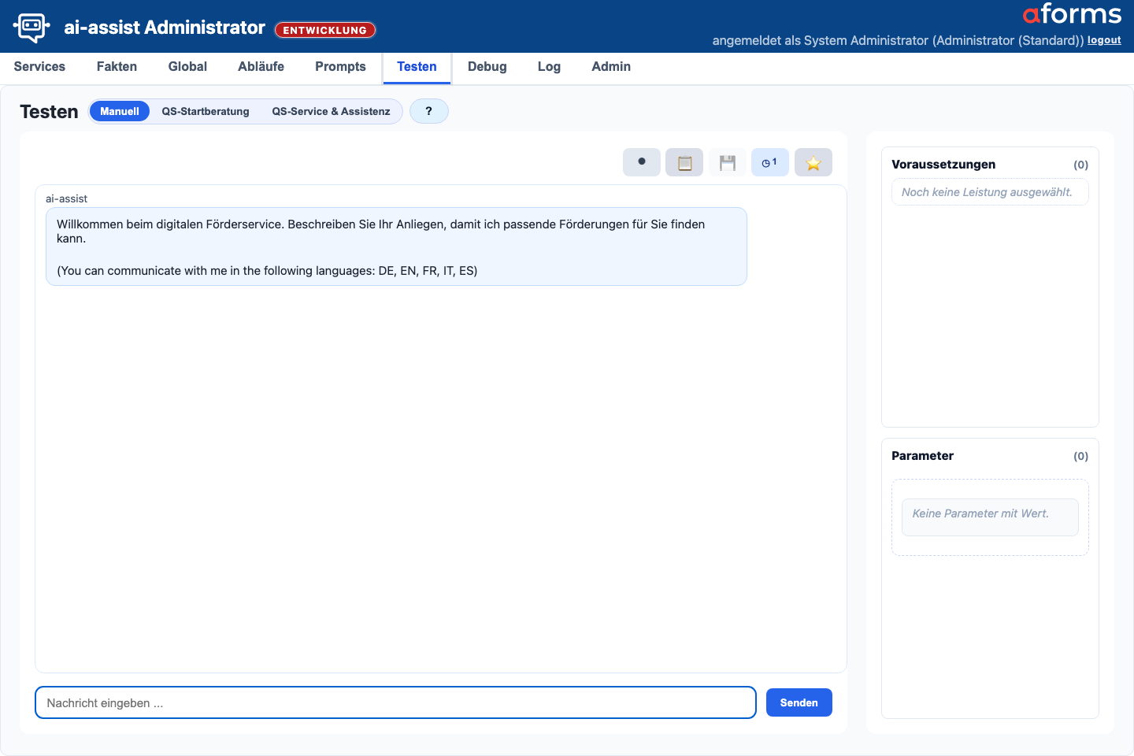Open the Fakten tab

point(117,67)
